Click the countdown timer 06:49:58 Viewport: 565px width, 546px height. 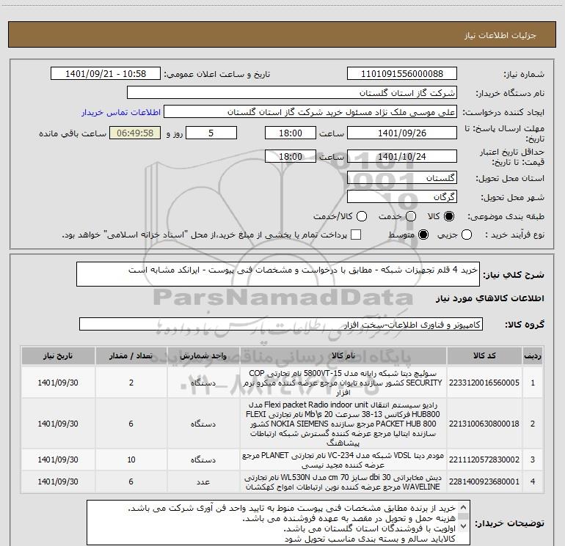(x=135, y=133)
